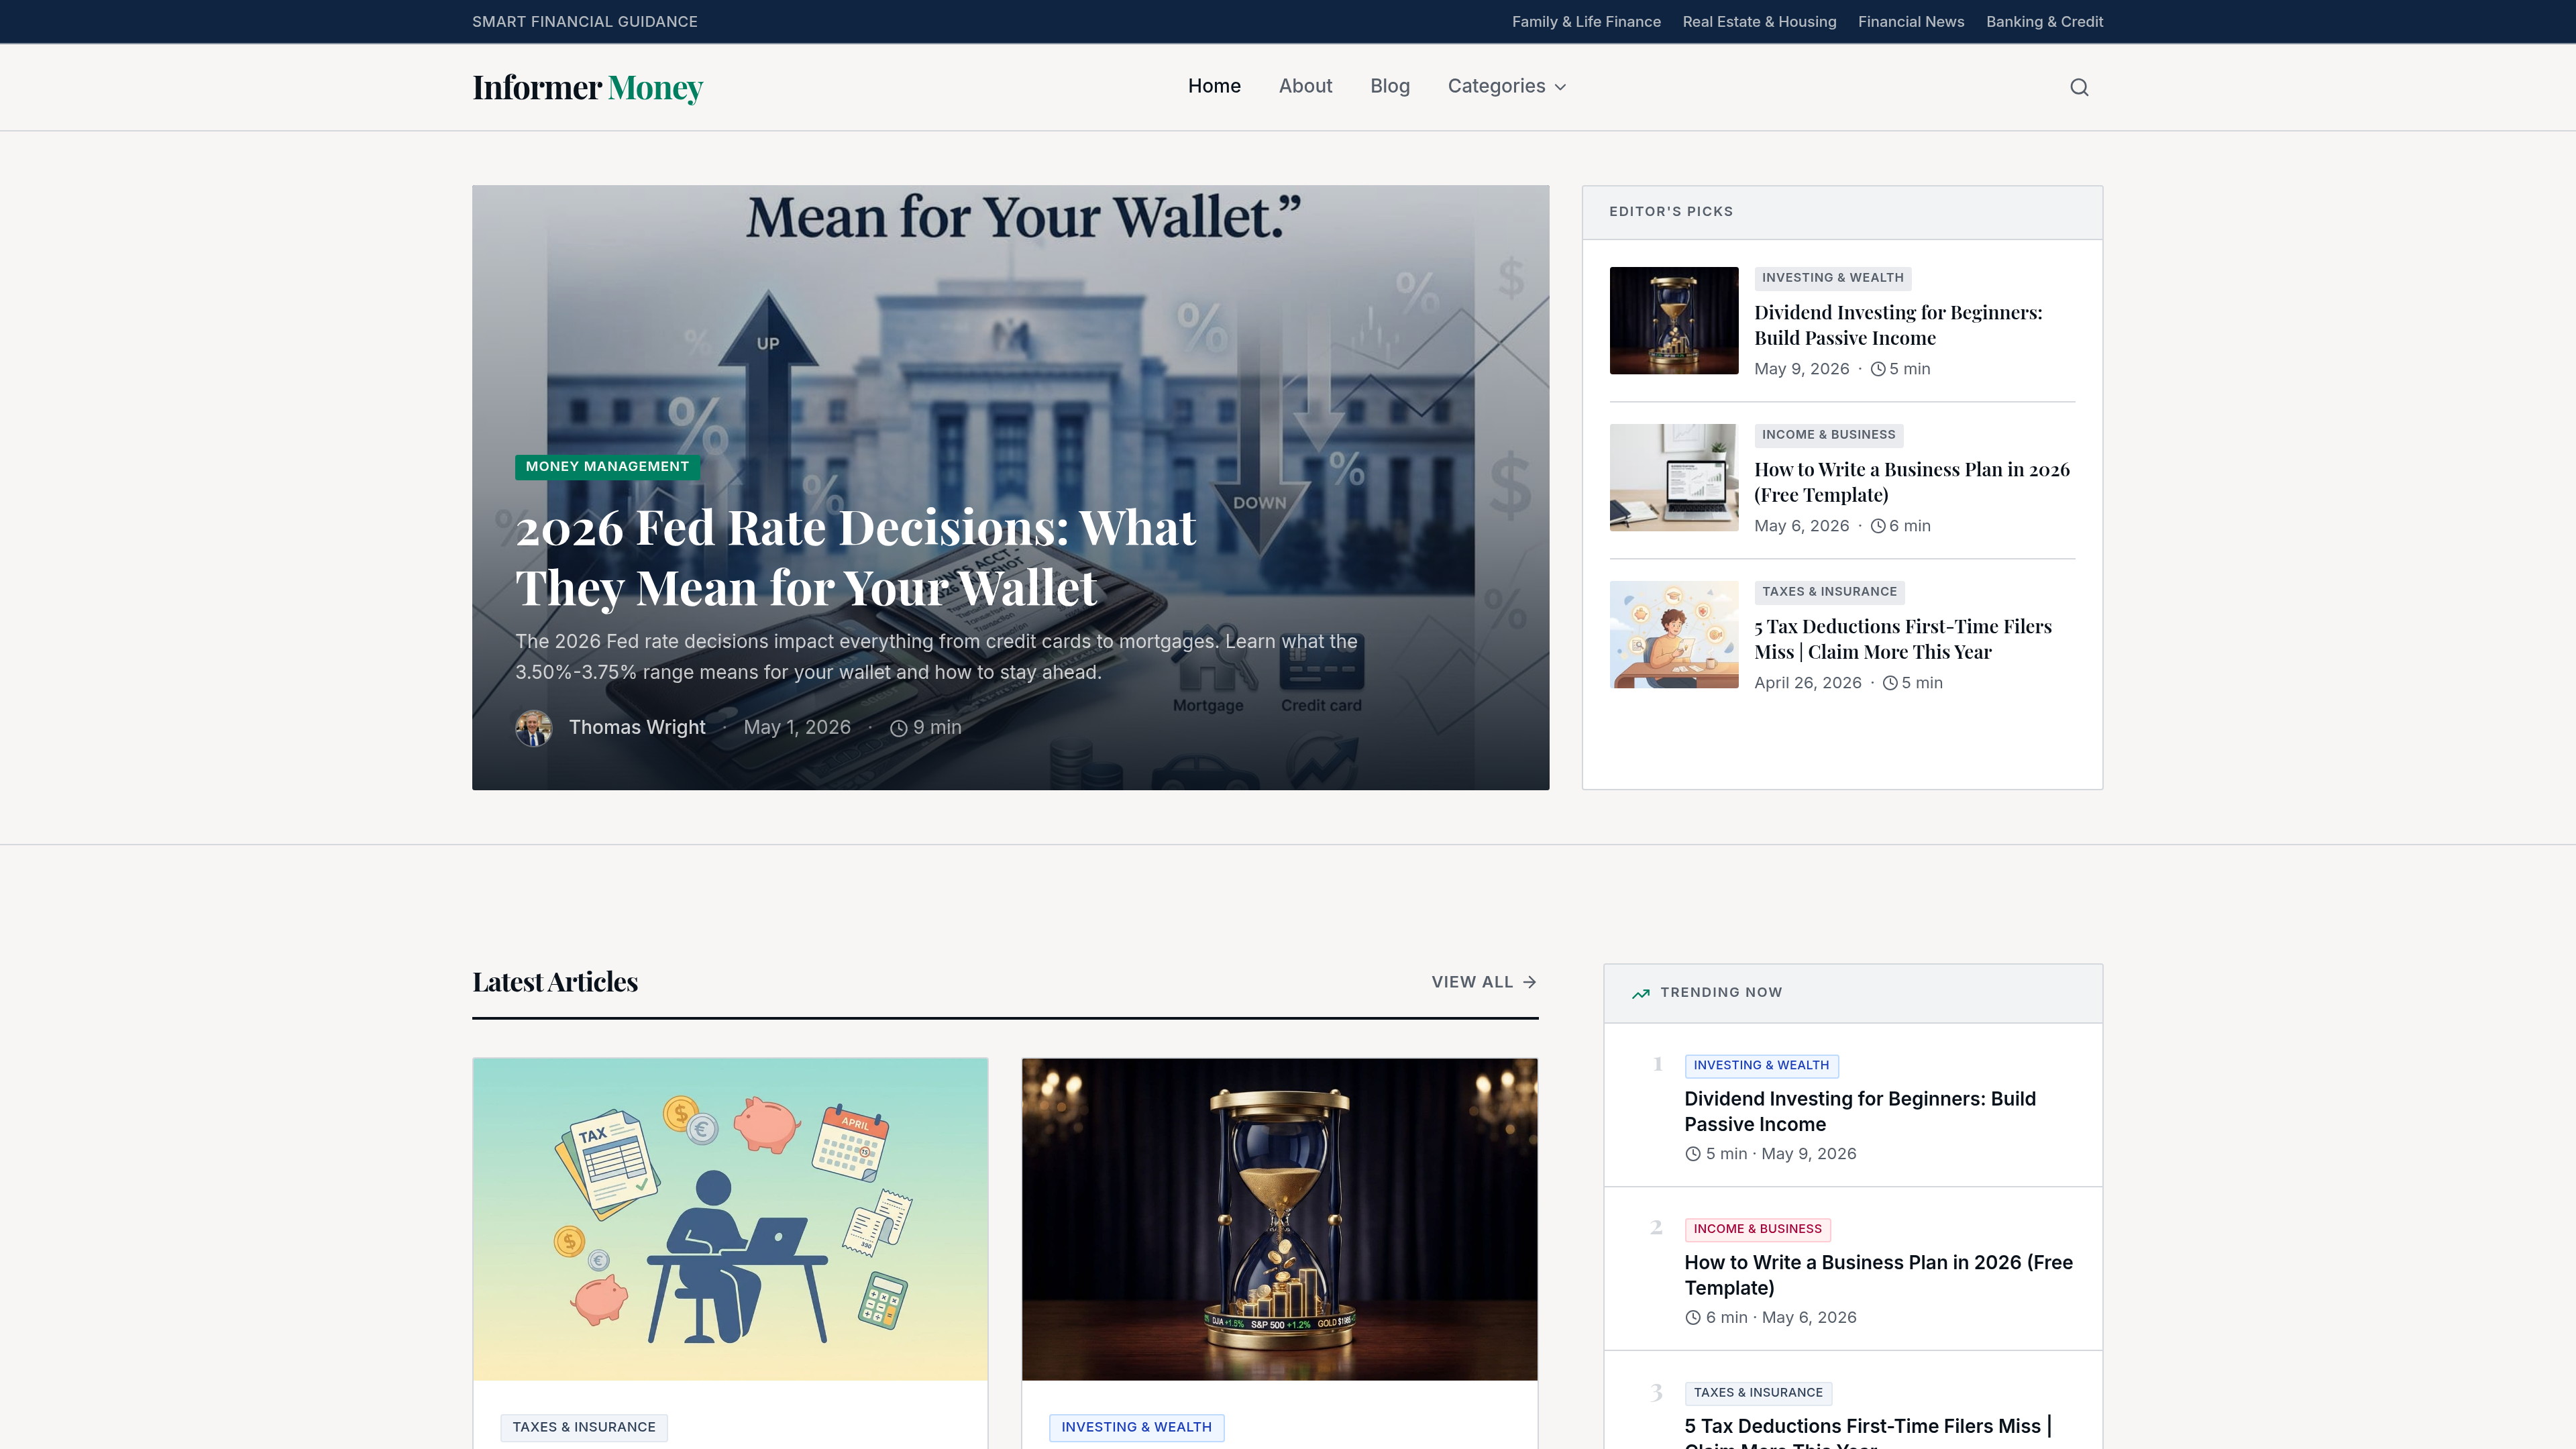Open Editor's Pick Dividend Investing article title
The image size is (2576, 1449).
[1898, 325]
